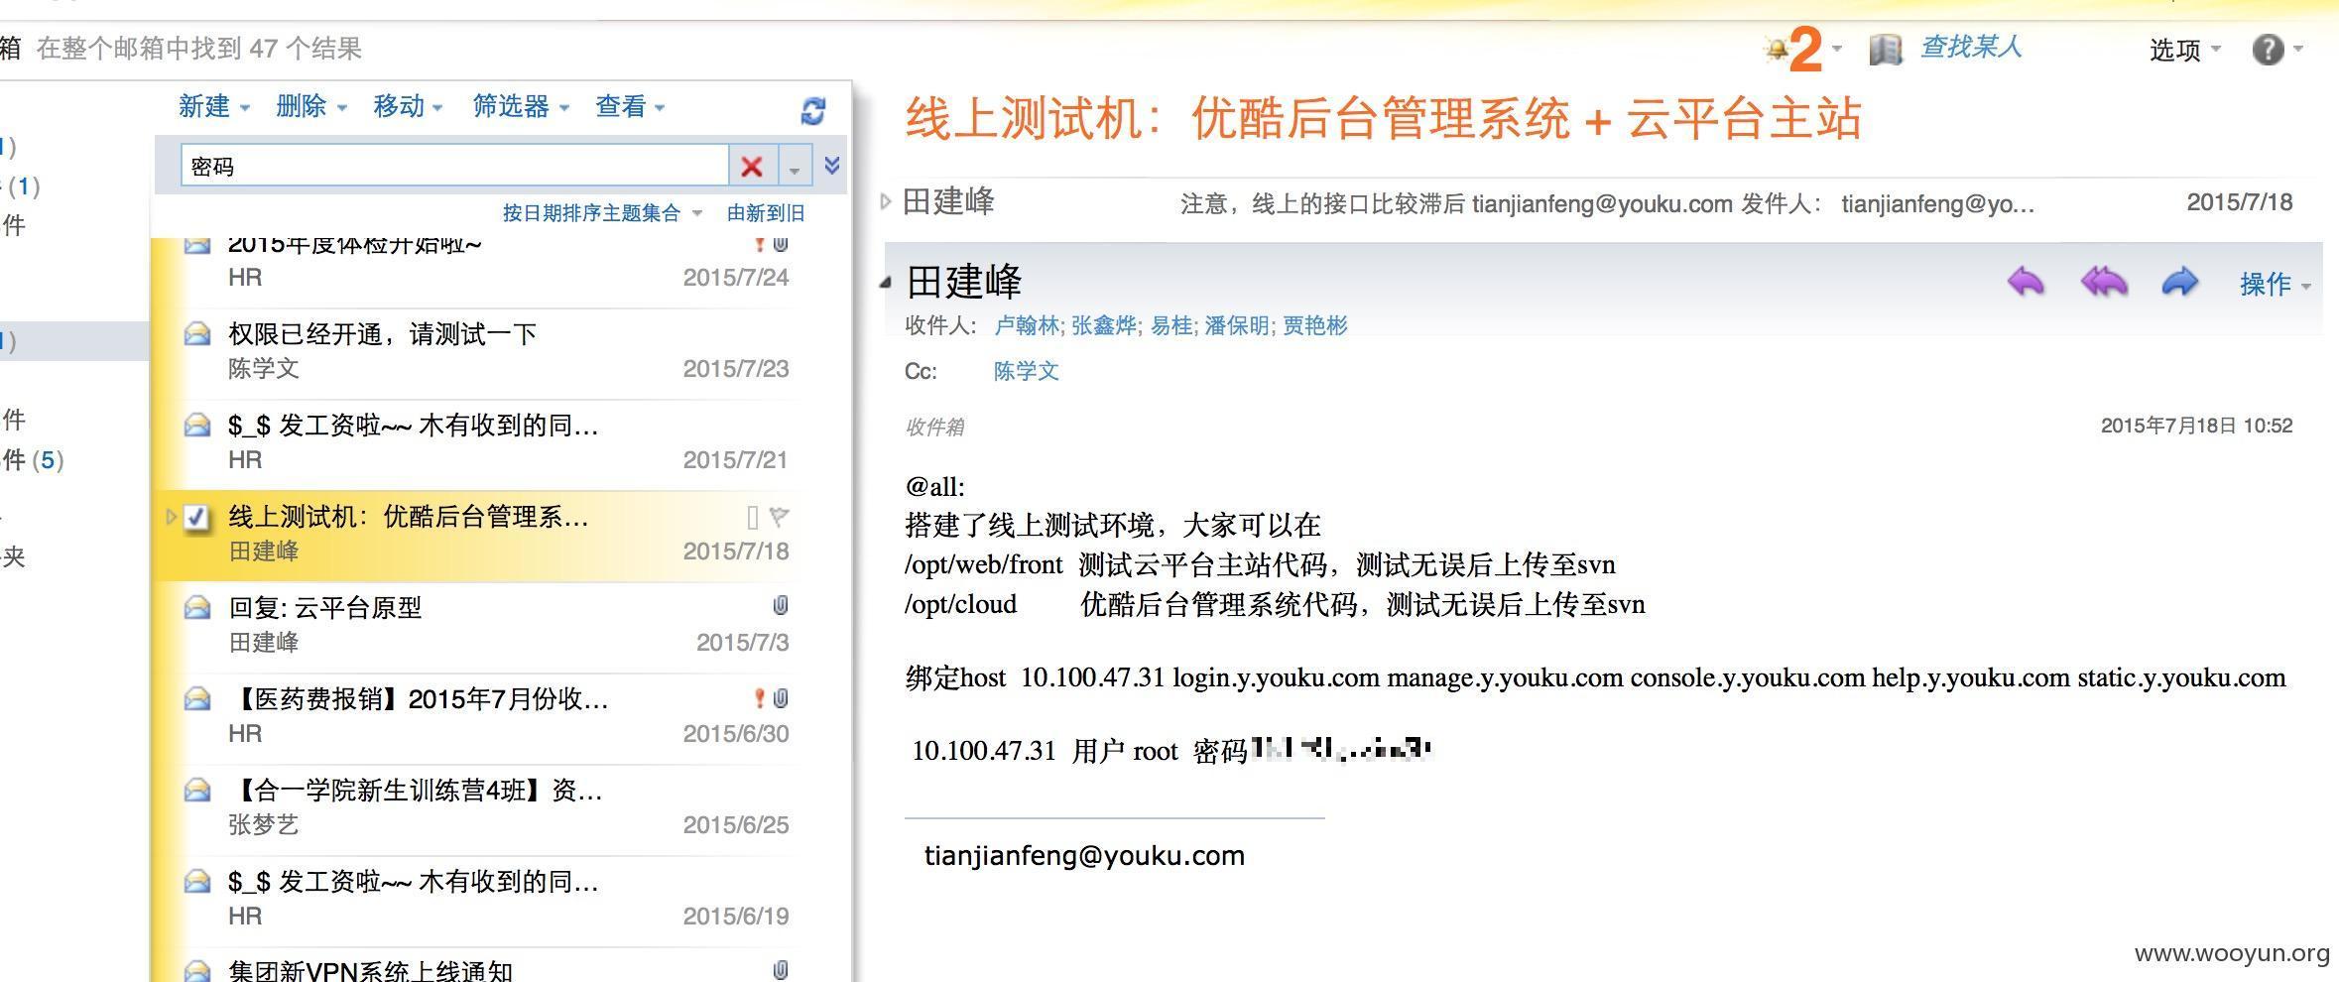
Task: Collapse the open 田建峰 message triangle
Action: (885, 283)
